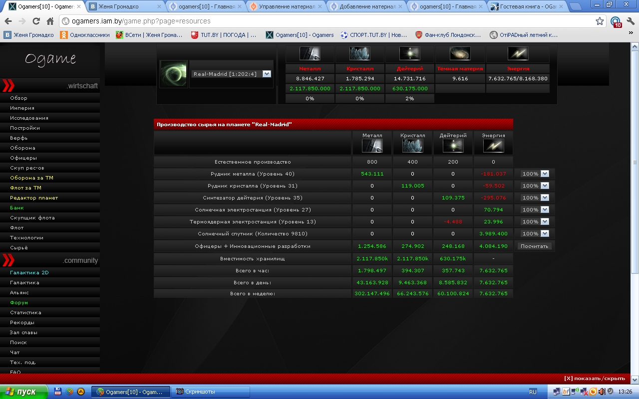Click the green planet image thumbnail

174,74
